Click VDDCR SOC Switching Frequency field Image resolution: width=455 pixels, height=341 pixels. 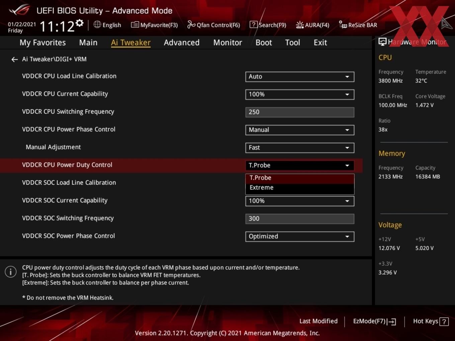300,219
